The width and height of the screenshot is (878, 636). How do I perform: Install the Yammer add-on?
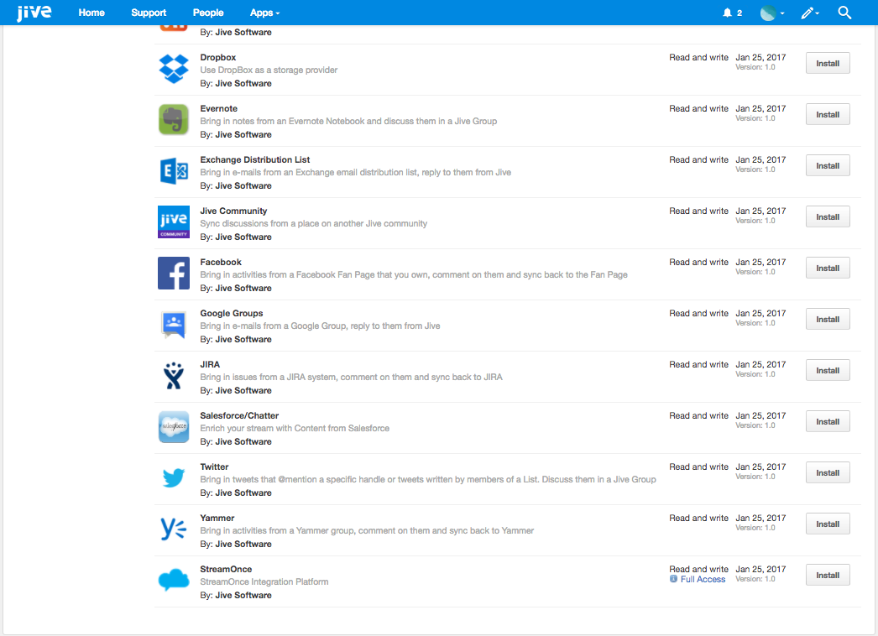[x=828, y=524]
